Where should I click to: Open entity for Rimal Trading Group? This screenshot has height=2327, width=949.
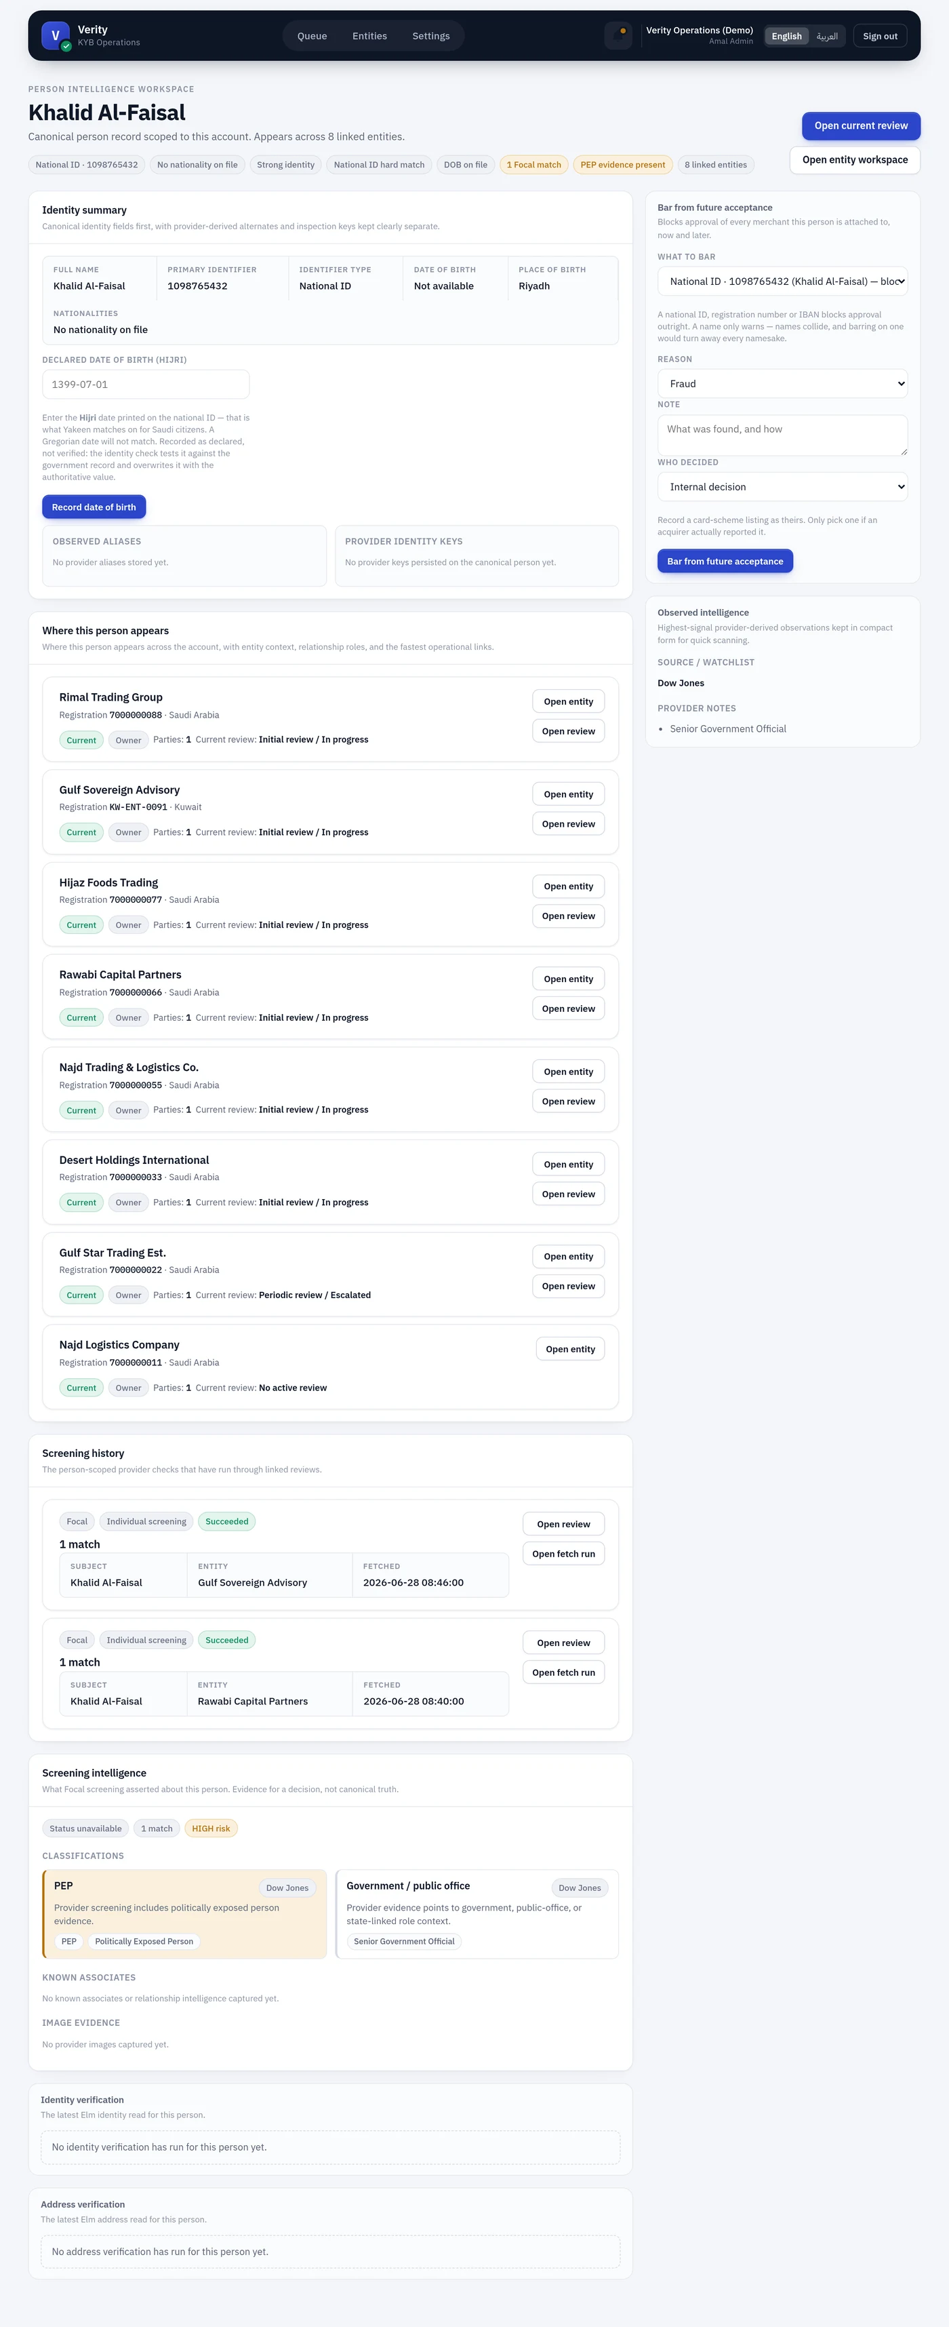coord(569,702)
